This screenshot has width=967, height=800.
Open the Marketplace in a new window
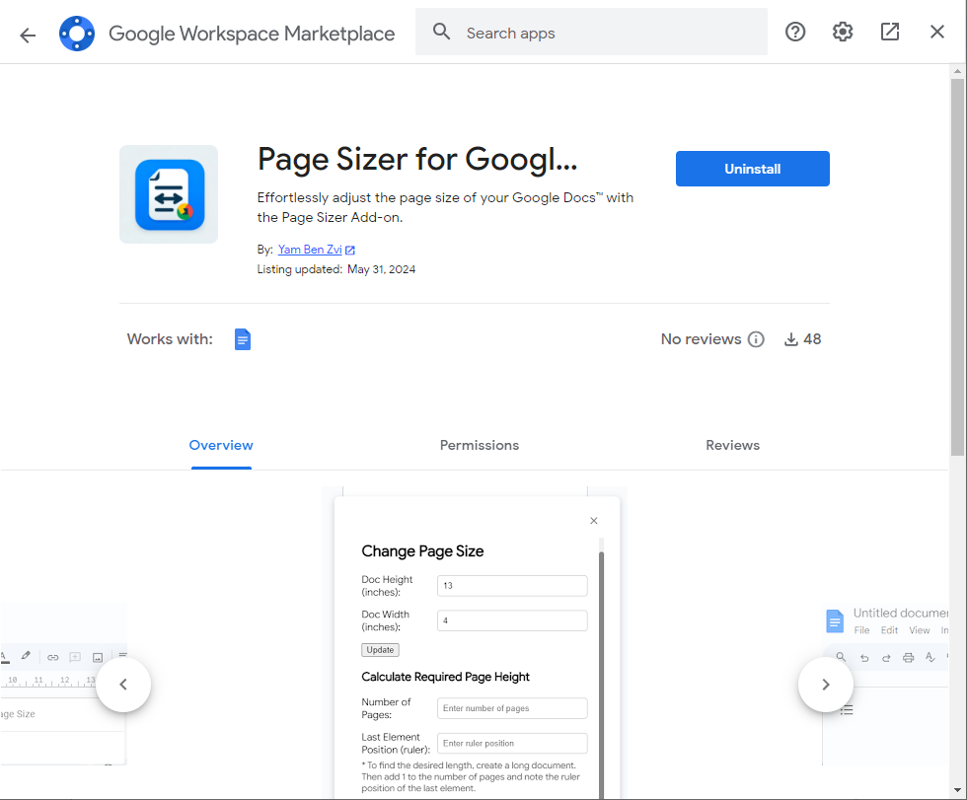[x=889, y=32]
